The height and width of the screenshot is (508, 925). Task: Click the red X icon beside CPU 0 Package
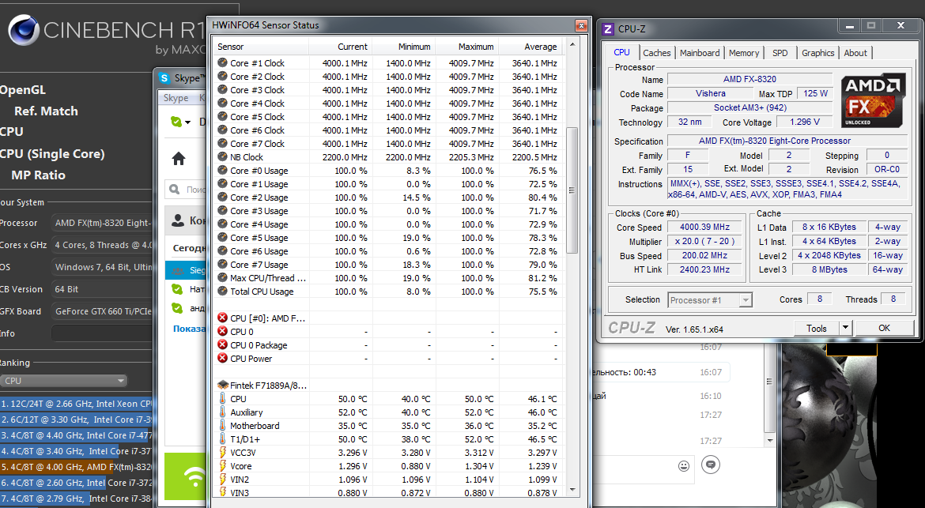click(x=222, y=344)
